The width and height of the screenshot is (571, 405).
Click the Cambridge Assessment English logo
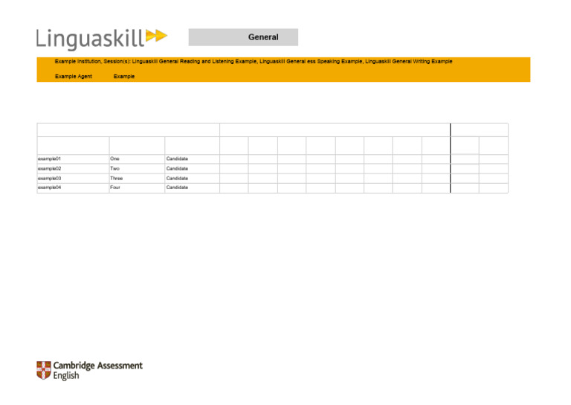[89, 370]
